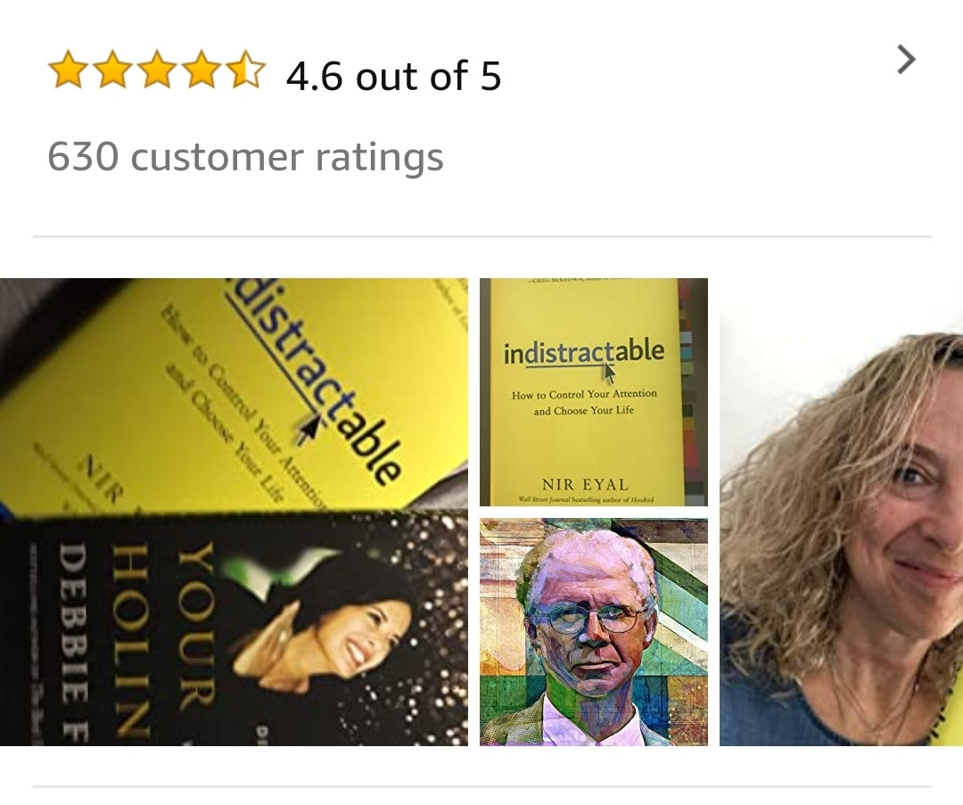Screen dimensions: 963x805
Task: Open the large tilted Indistractable book photo
Action: click(234, 512)
